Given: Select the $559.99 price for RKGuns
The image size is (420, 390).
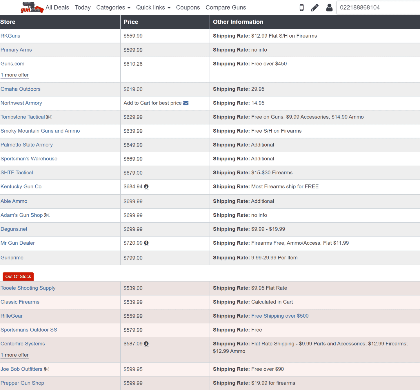Looking at the screenshot, I should coord(133,36).
